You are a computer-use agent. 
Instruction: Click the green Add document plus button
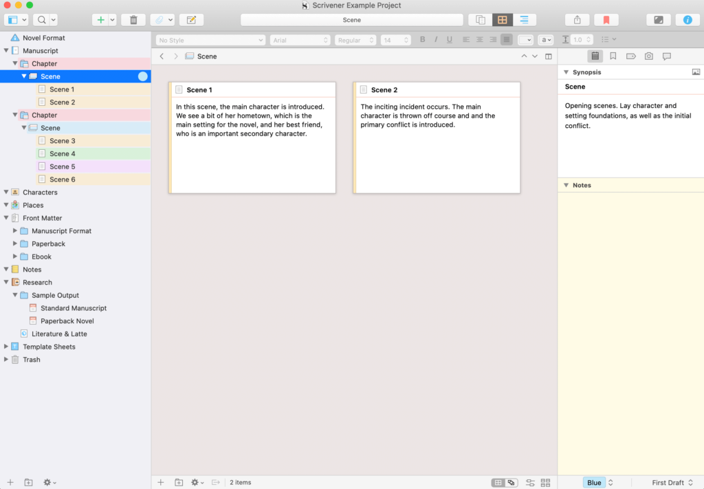(x=100, y=20)
